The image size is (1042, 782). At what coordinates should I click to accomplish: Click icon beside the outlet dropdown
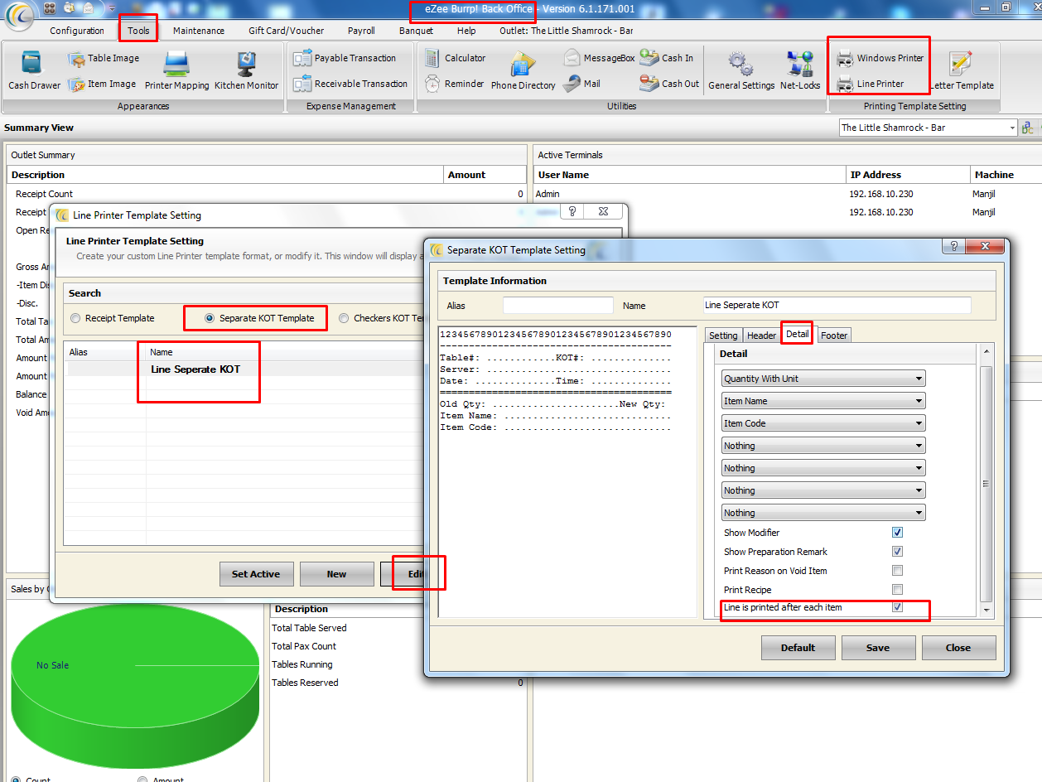click(1027, 128)
